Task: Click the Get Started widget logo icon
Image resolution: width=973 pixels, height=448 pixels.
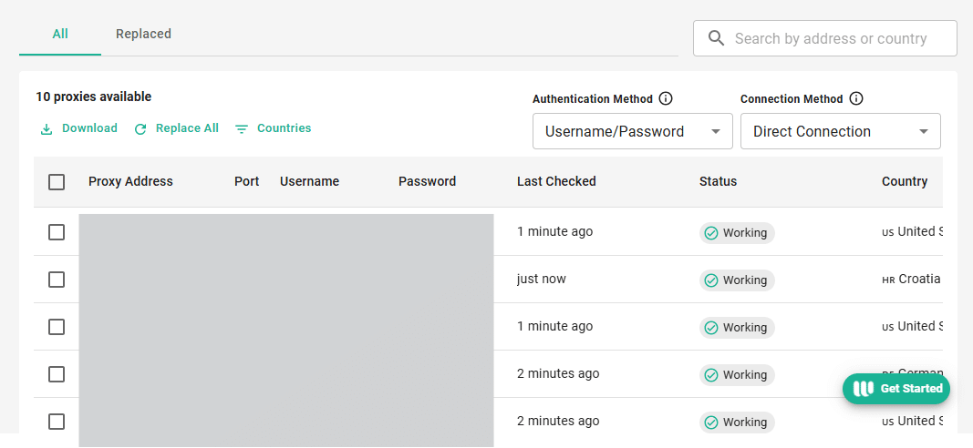Action: coord(863,389)
